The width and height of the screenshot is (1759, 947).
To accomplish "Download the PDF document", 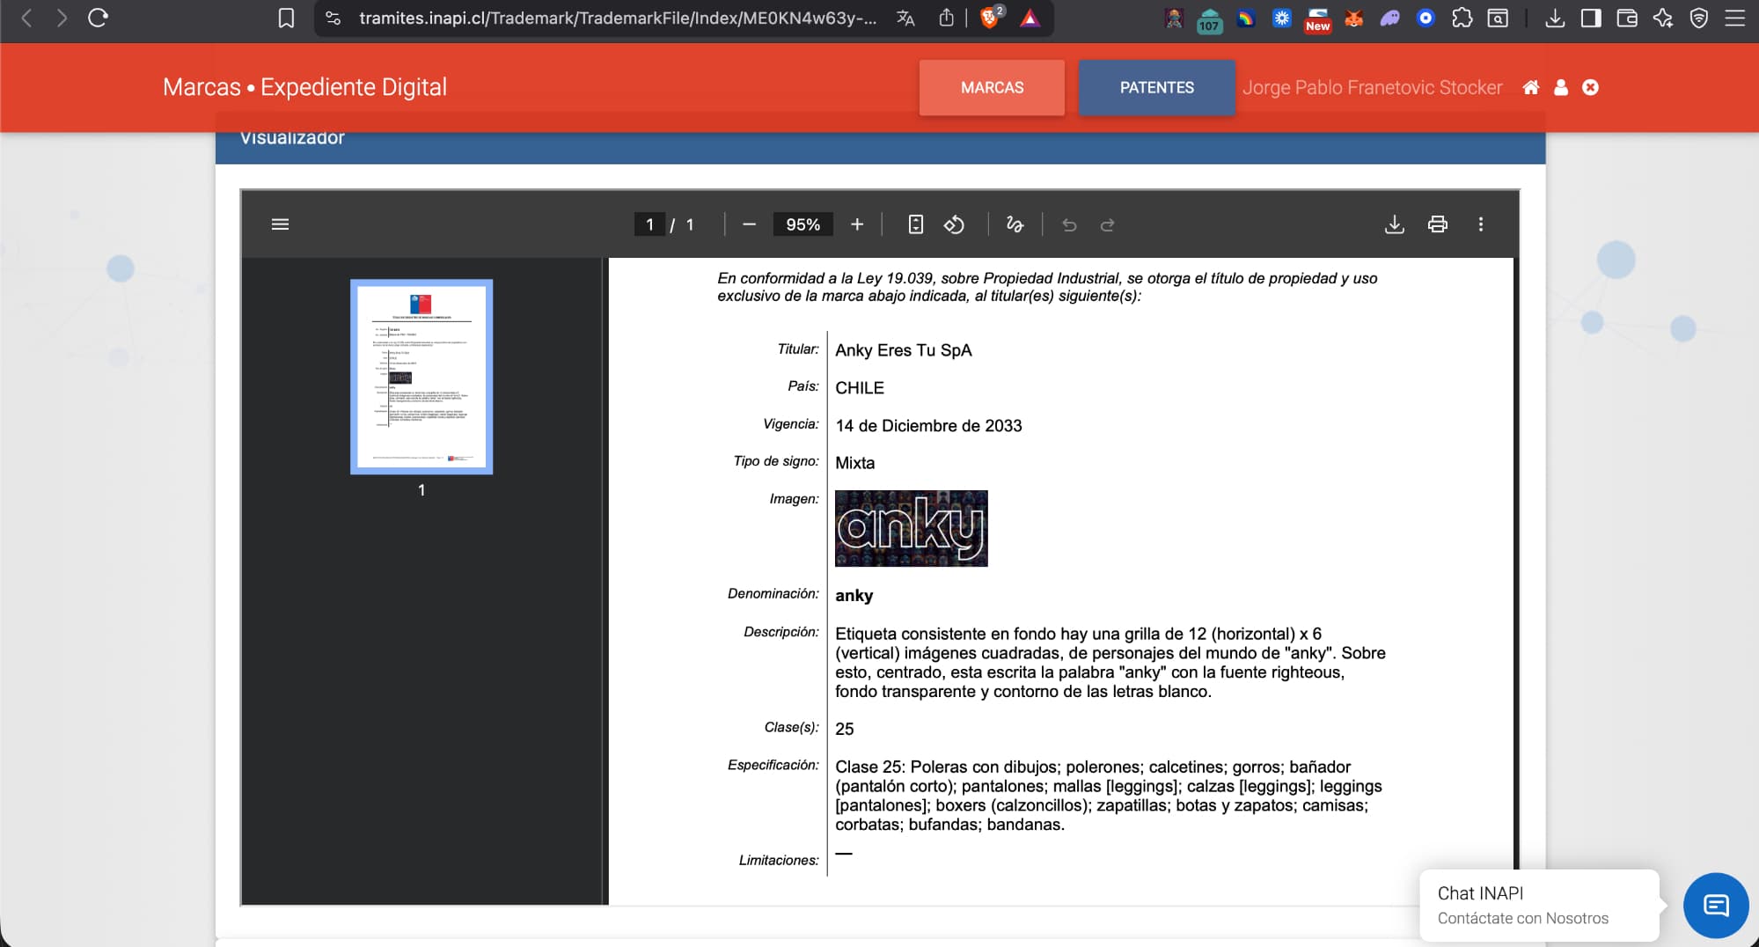I will 1394,224.
